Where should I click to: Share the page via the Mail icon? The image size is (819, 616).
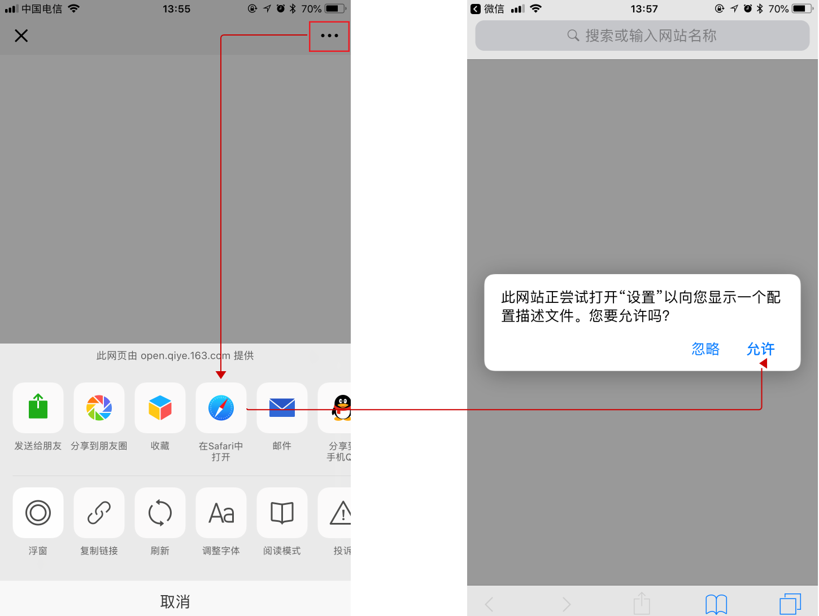pos(282,408)
